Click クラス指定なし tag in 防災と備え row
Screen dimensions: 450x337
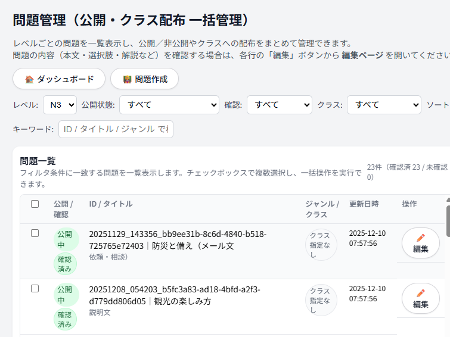[321, 245]
